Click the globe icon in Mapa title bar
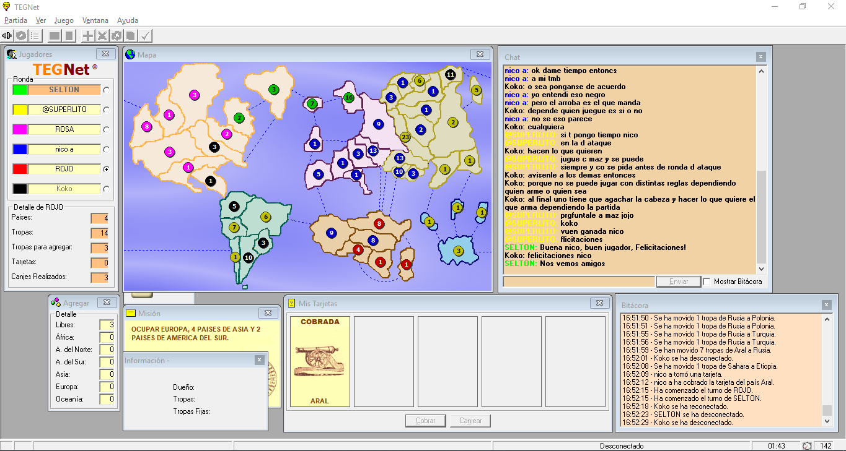 pyautogui.click(x=130, y=54)
